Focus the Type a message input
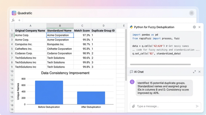 coord(165,106)
